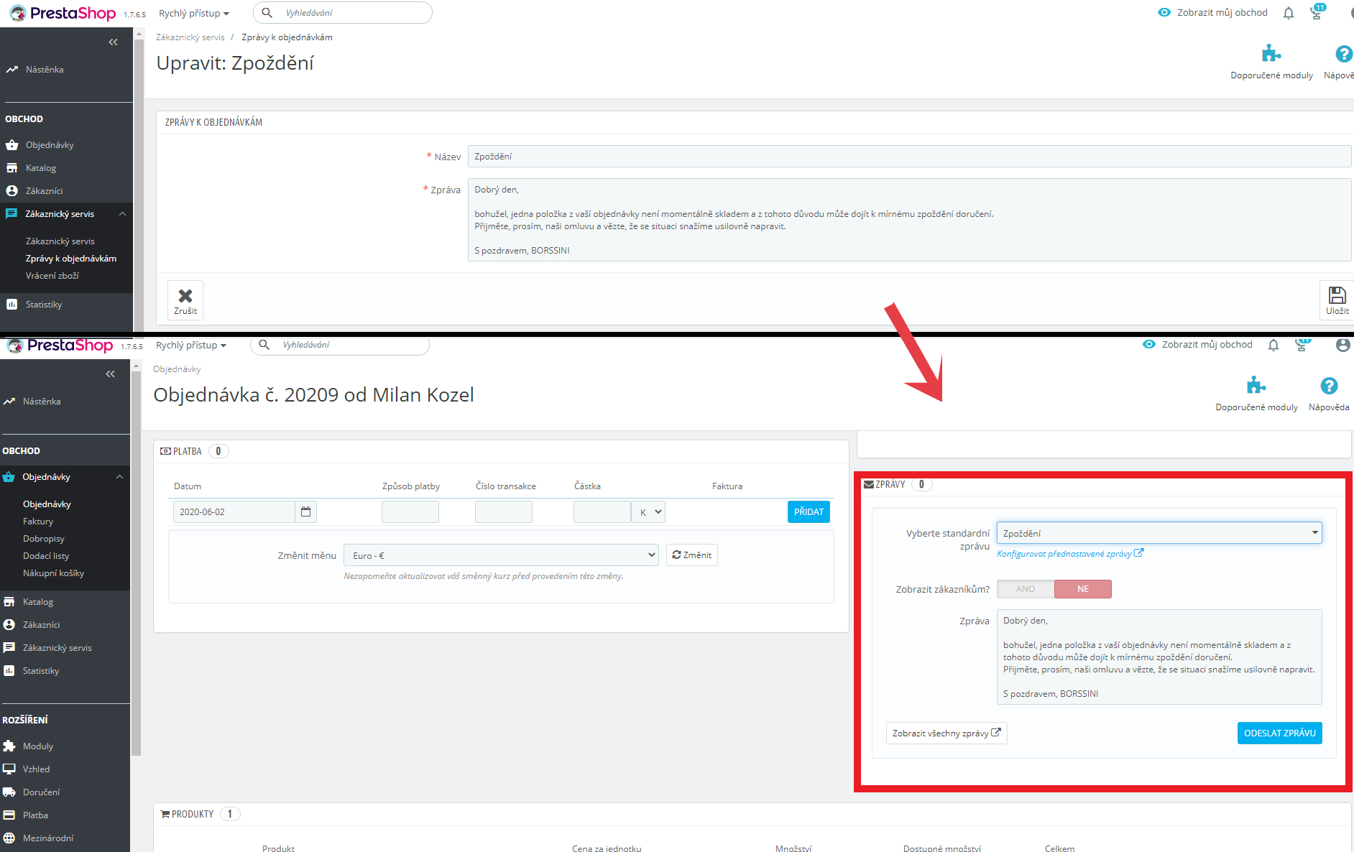Click ODESLAT ZPRÁVU button
This screenshot has height=852, width=1354.
coord(1280,733)
